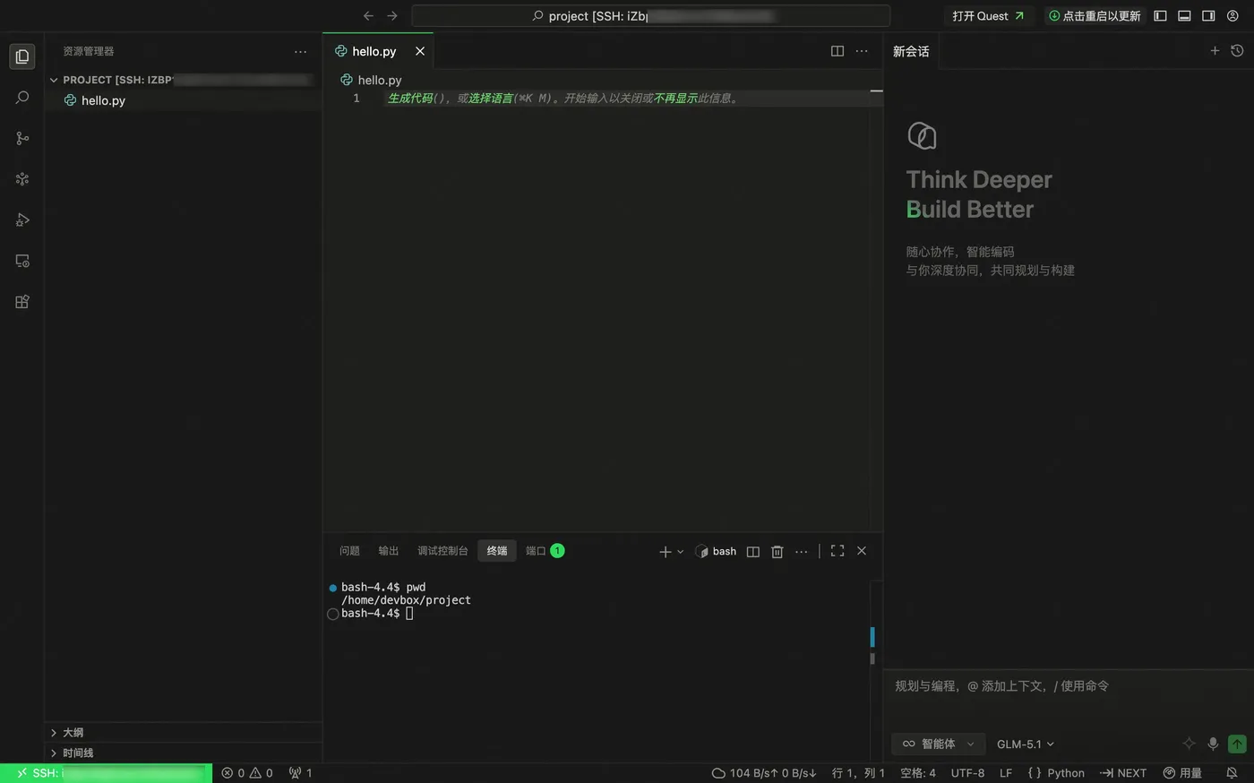
Task: Switch to the 问题 panel tab
Action: 349,551
